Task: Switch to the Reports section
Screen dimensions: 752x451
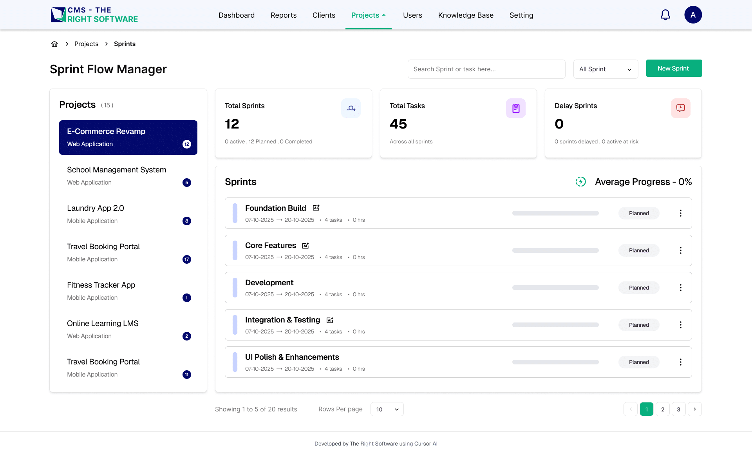Action: pos(283,15)
